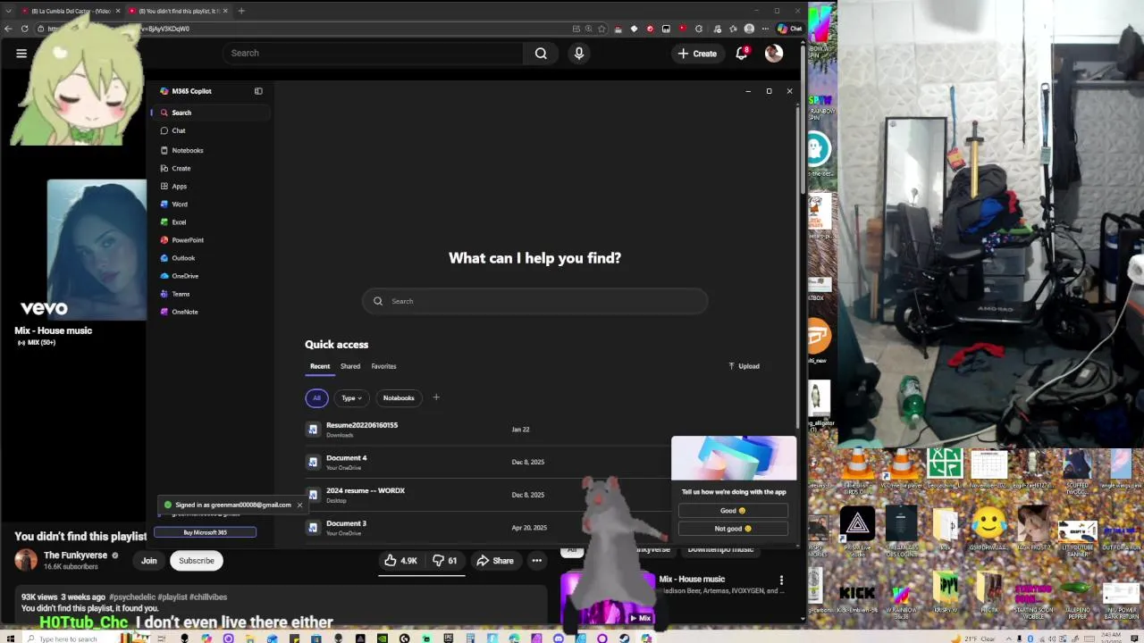Select Search in the M365 Copilot sidebar

[210, 113]
